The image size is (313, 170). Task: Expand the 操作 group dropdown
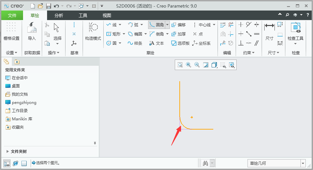[x=54, y=53]
